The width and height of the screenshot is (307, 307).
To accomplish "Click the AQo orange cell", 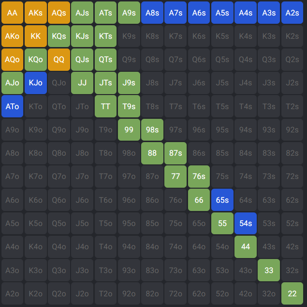I will tap(13, 60).
